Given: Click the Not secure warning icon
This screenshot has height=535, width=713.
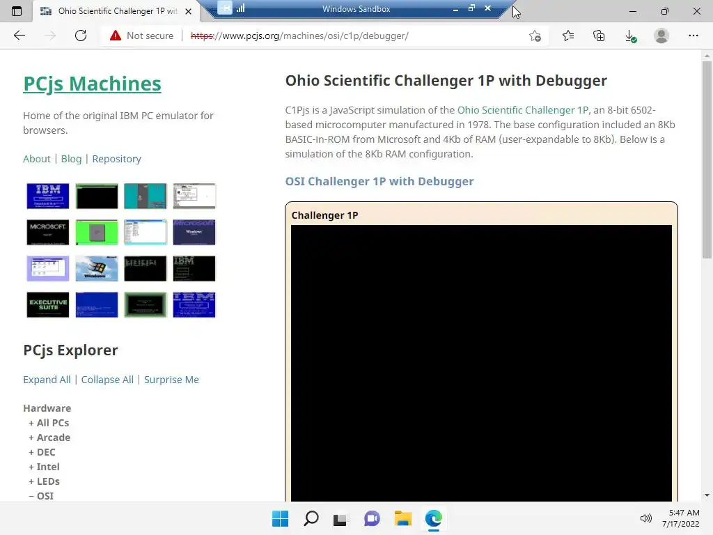Looking at the screenshot, I should [x=116, y=36].
